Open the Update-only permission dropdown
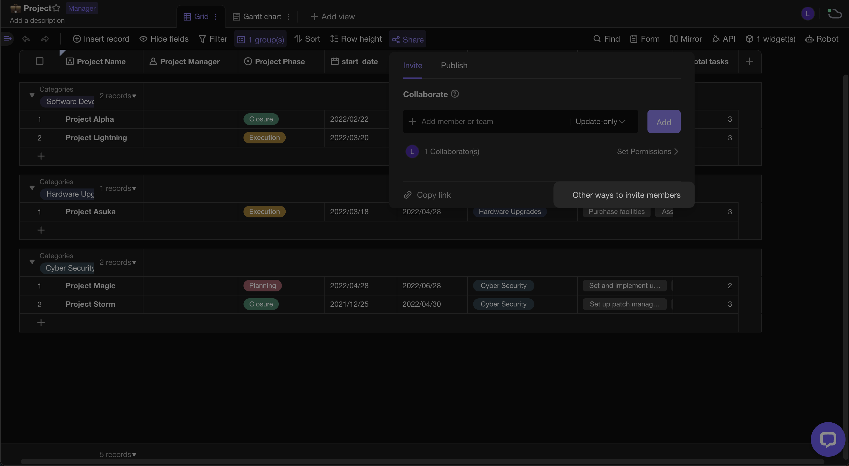 click(x=600, y=122)
